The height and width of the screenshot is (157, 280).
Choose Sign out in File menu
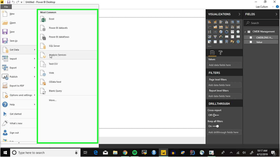click(x=19, y=133)
